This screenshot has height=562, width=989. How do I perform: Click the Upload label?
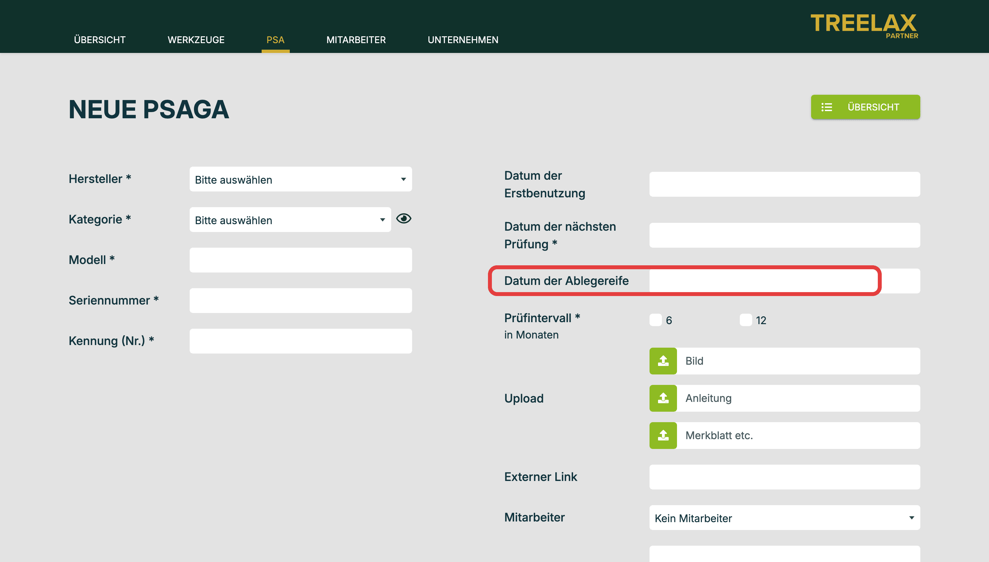tap(524, 398)
